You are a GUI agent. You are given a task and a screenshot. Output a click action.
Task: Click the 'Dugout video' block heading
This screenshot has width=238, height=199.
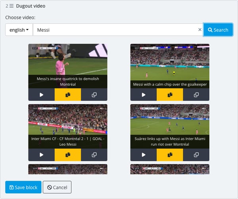[31, 6]
